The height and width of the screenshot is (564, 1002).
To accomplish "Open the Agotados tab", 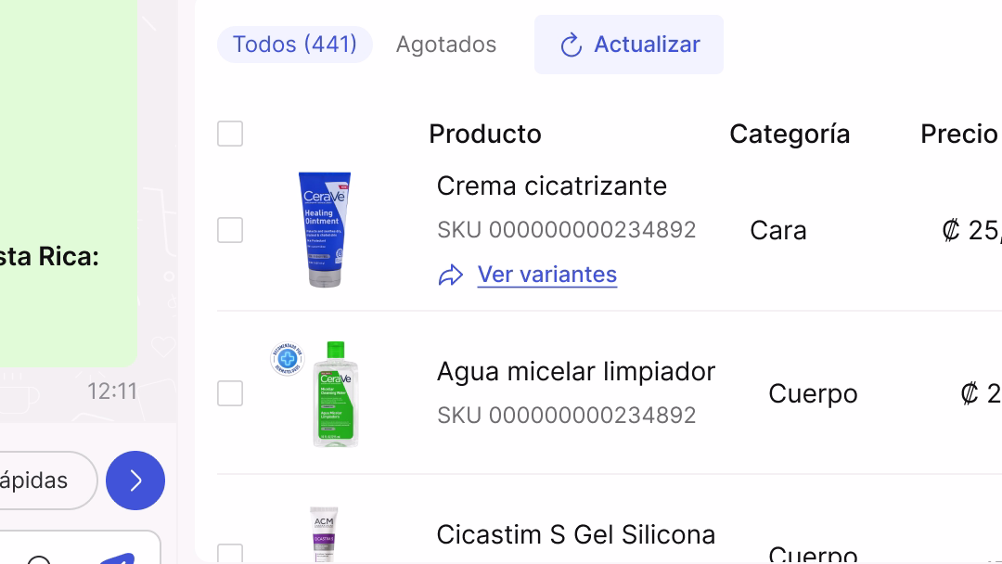I will click(x=446, y=45).
